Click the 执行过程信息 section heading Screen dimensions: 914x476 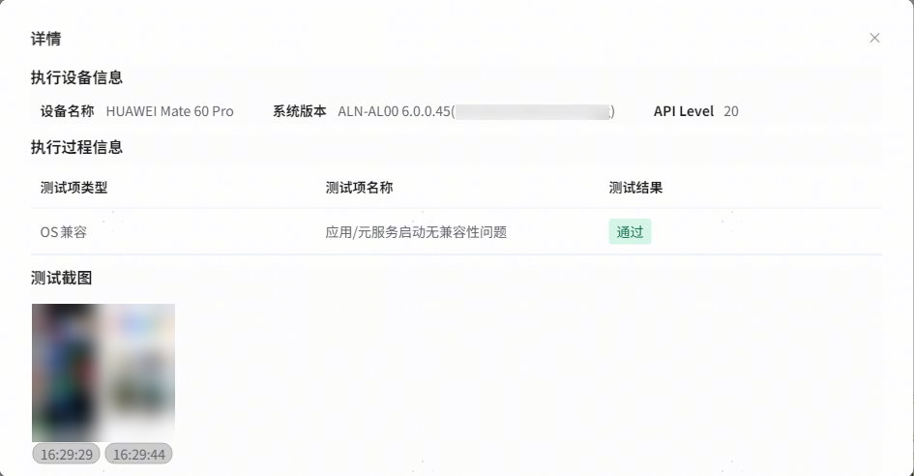pyautogui.click(x=76, y=147)
